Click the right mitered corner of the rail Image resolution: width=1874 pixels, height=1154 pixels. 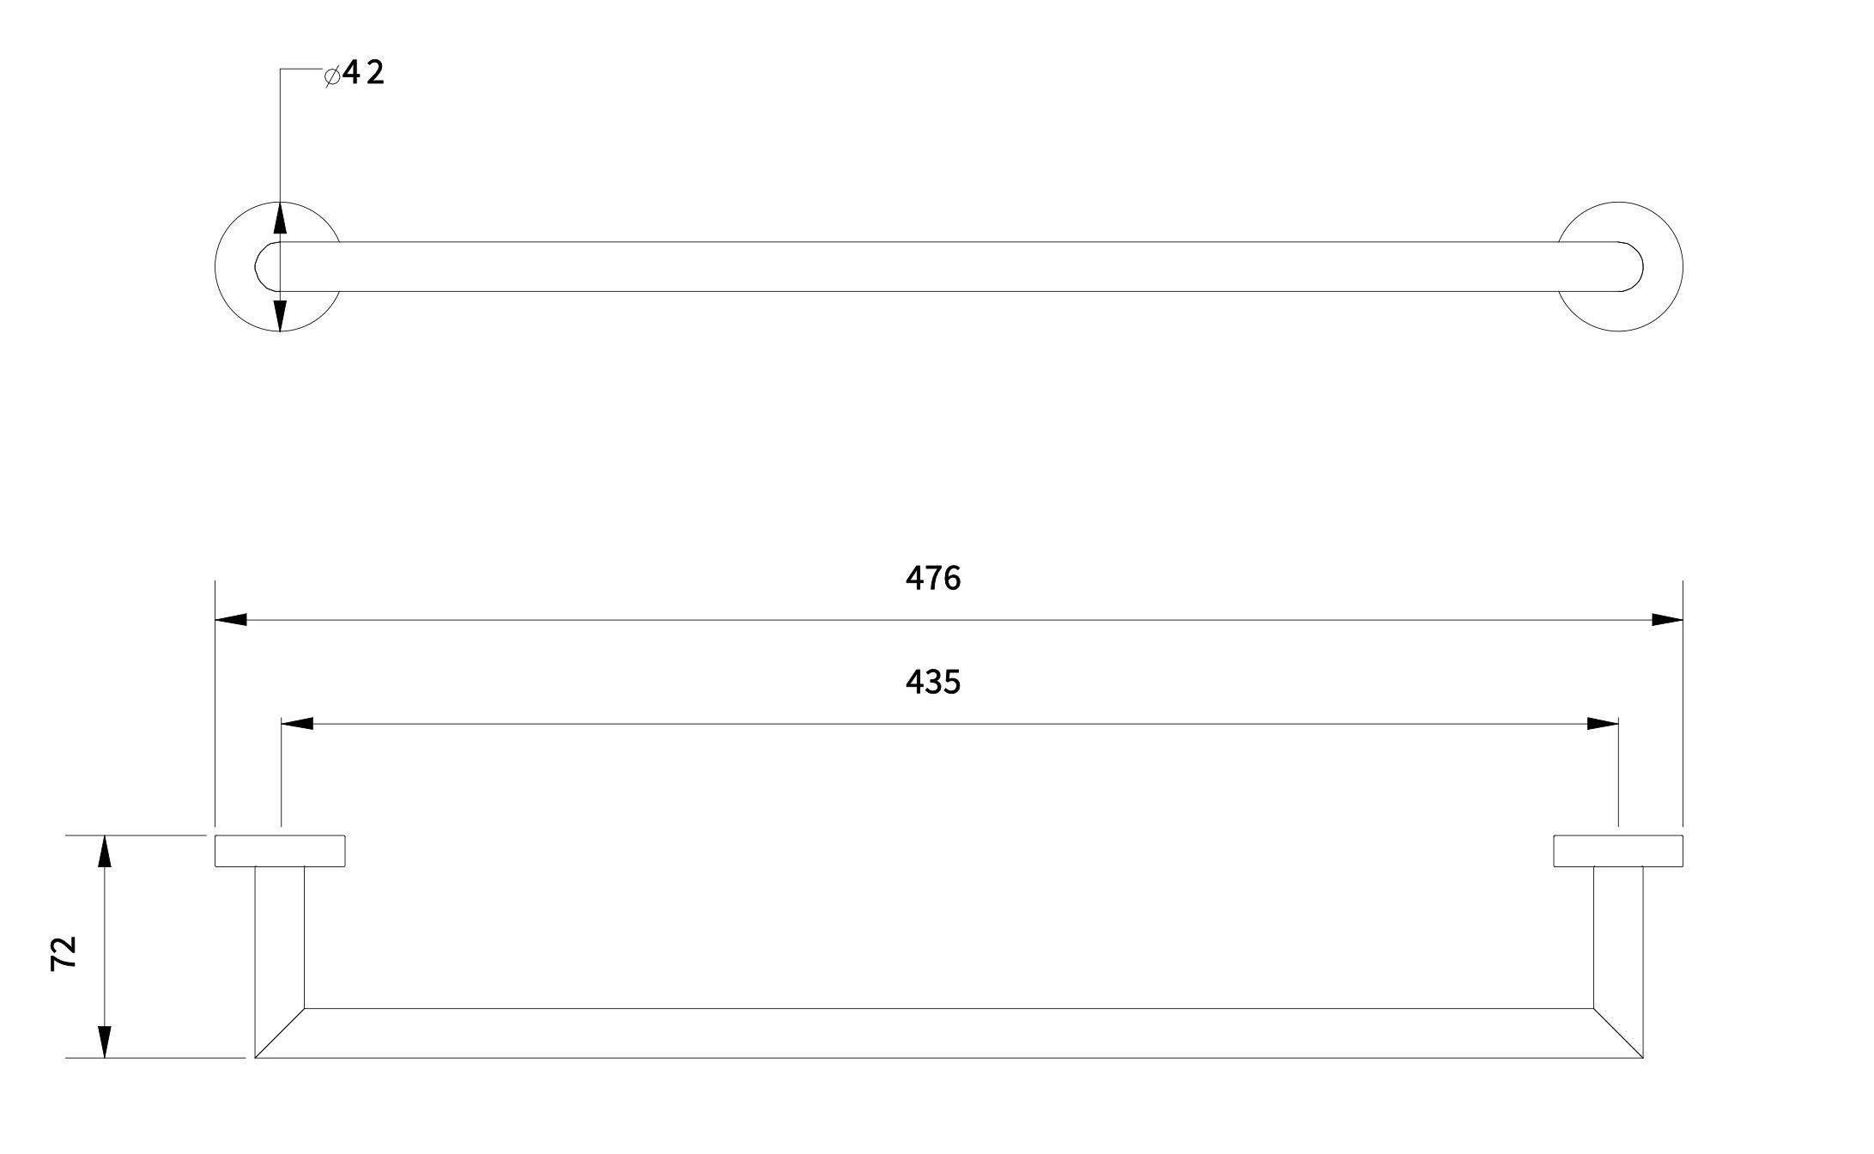tap(1617, 1032)
